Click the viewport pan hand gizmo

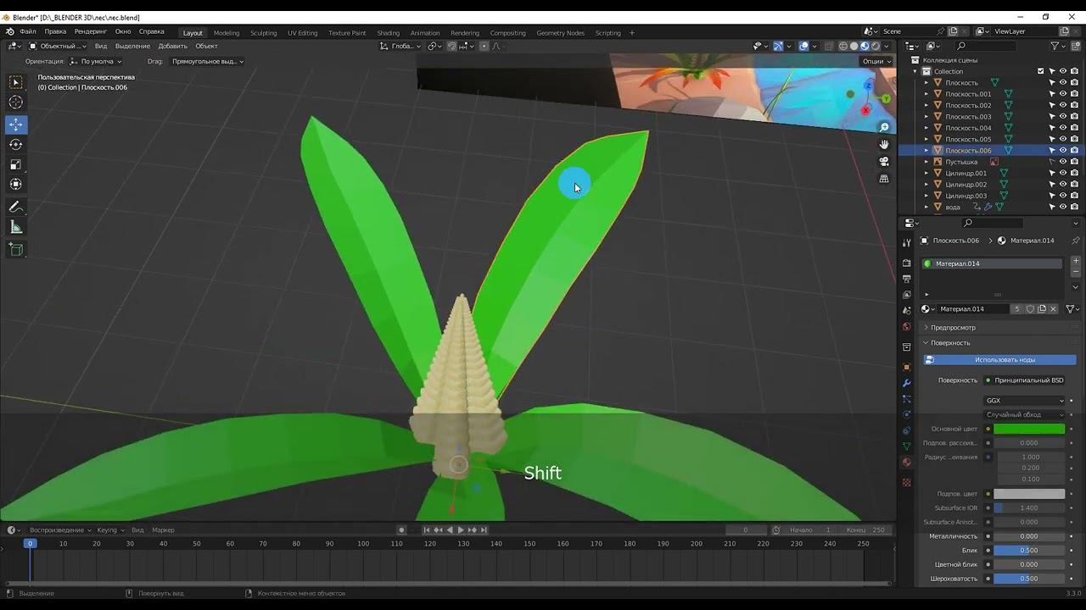pos(884,145)
